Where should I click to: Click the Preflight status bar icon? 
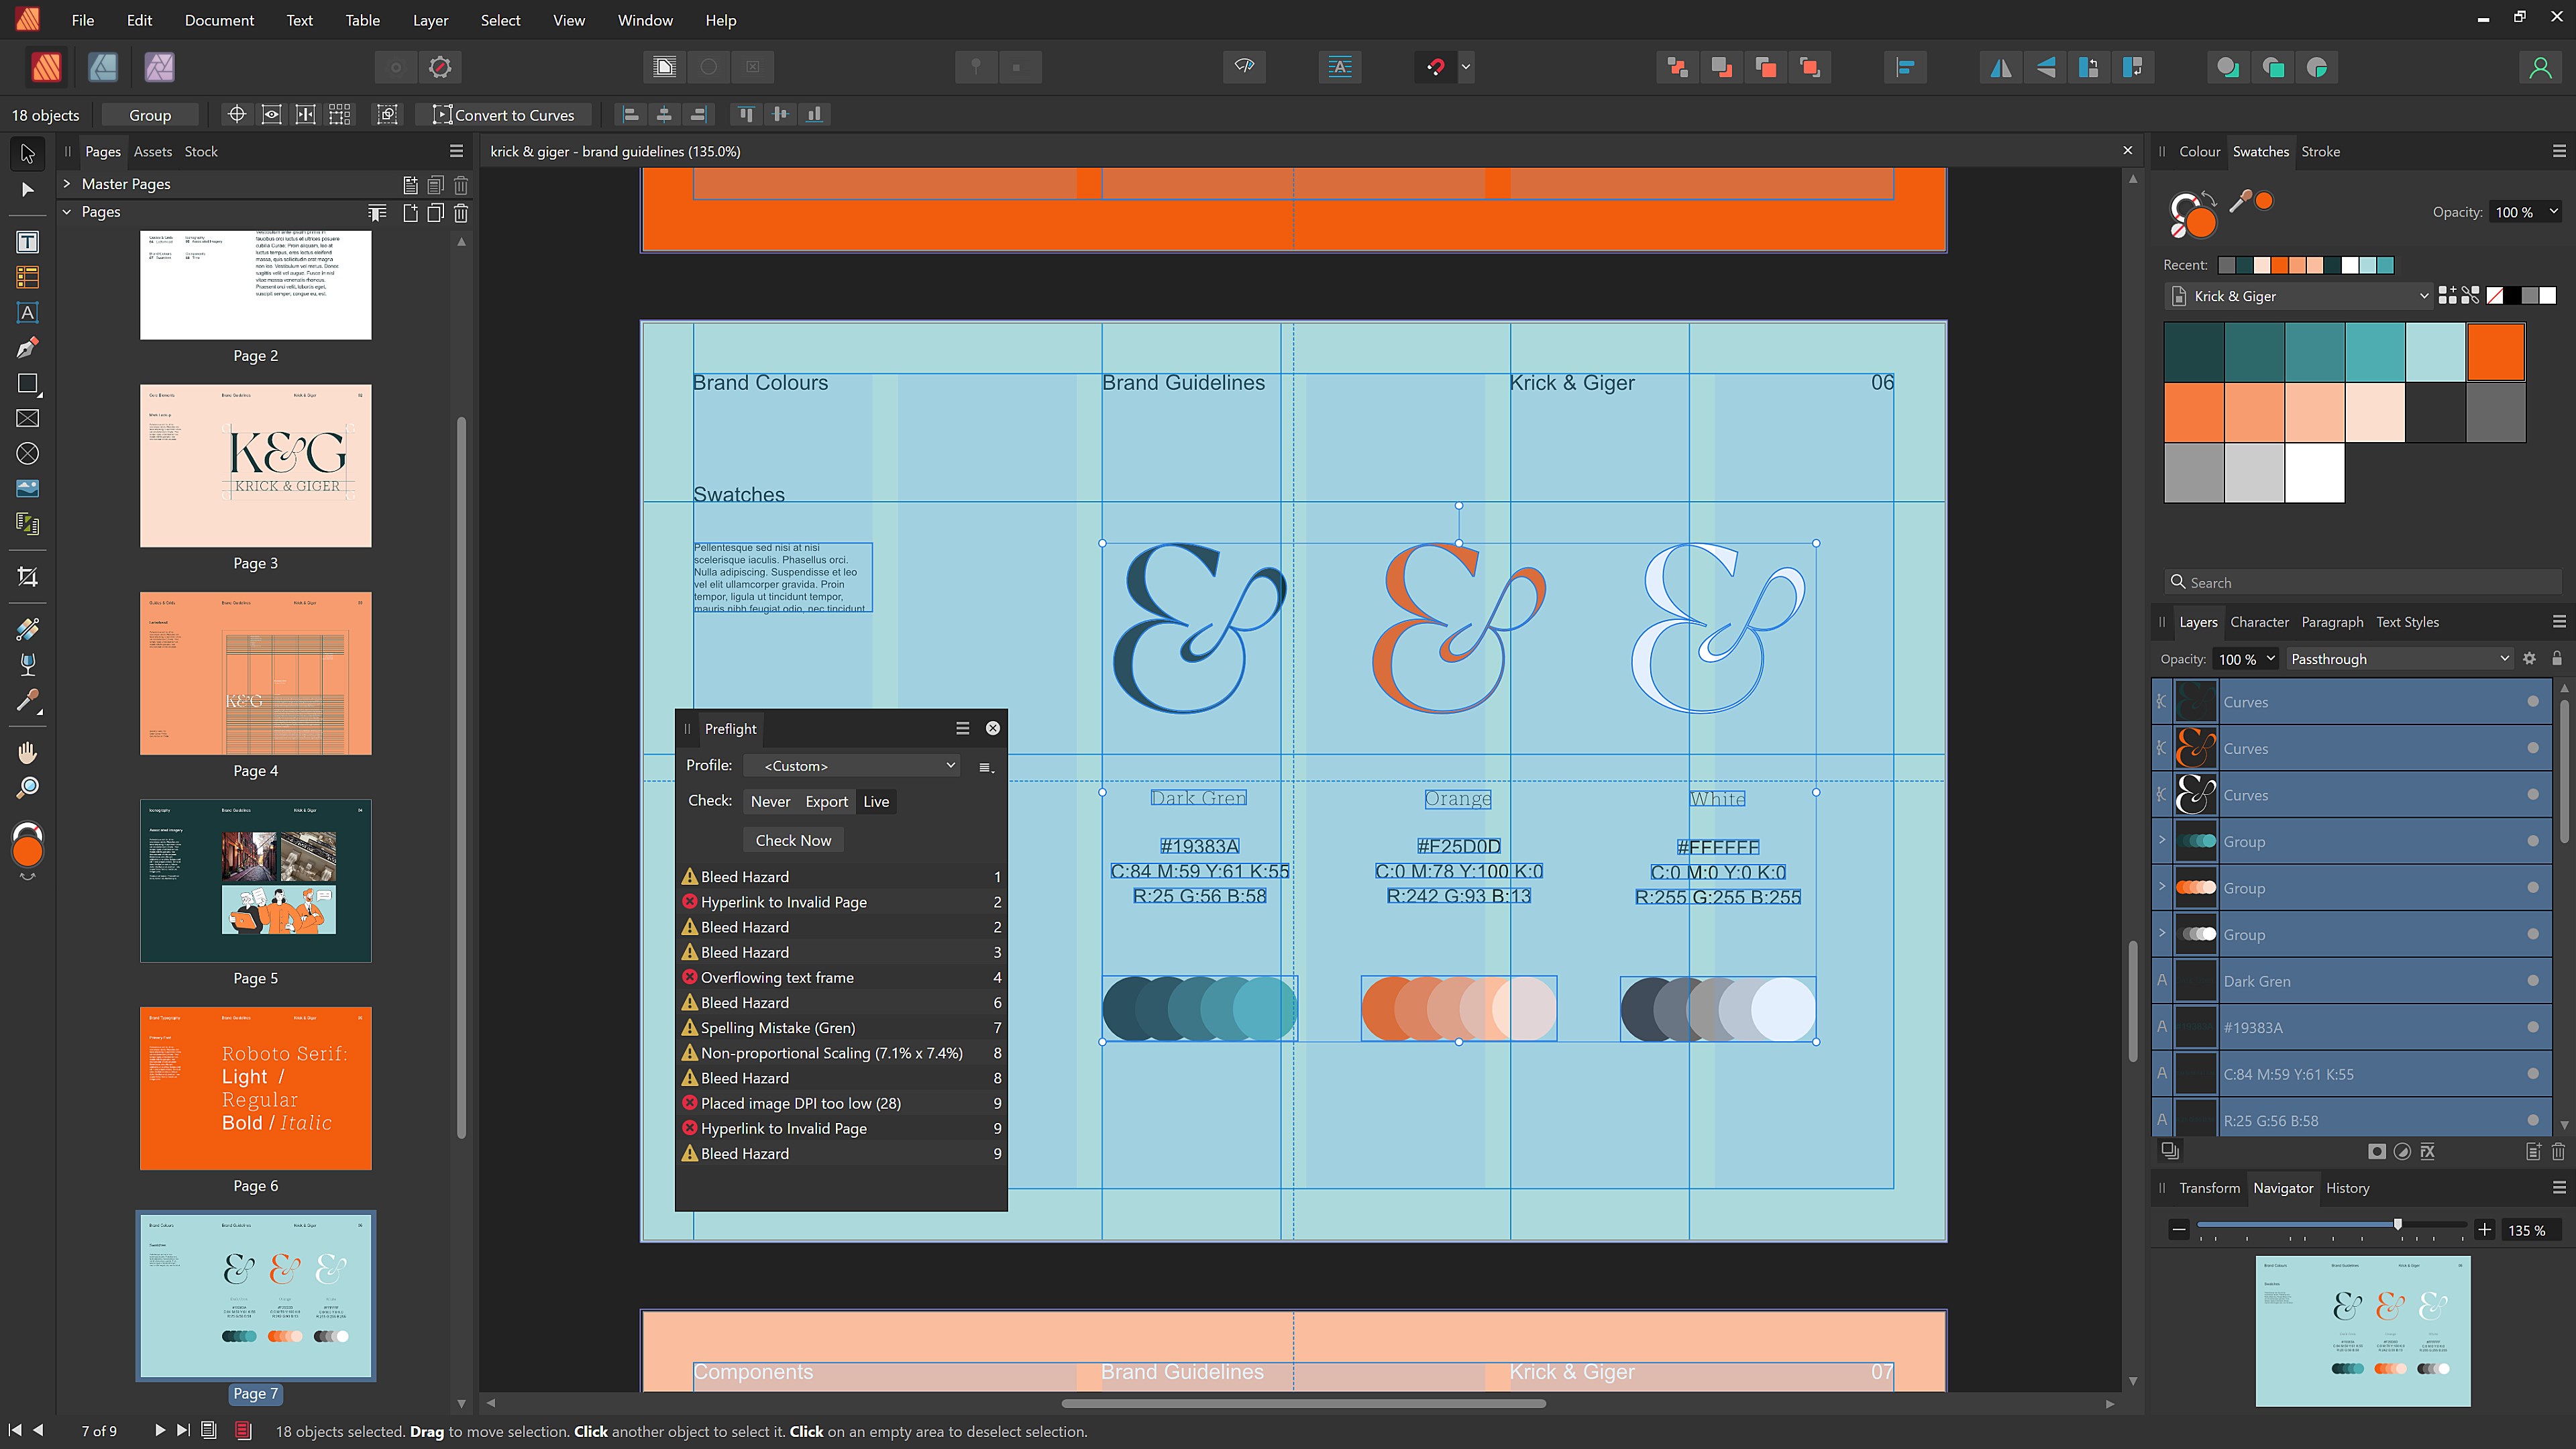coord(243,1431)
